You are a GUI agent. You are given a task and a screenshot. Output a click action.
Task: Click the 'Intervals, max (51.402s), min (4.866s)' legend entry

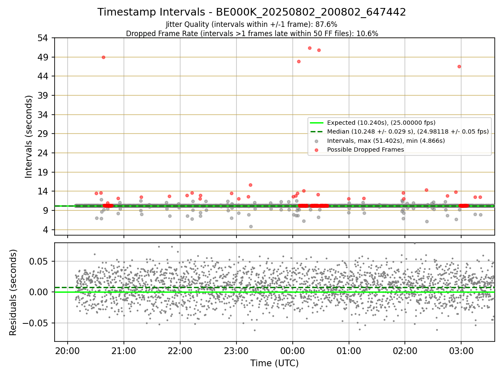click(x=386, y=140)
